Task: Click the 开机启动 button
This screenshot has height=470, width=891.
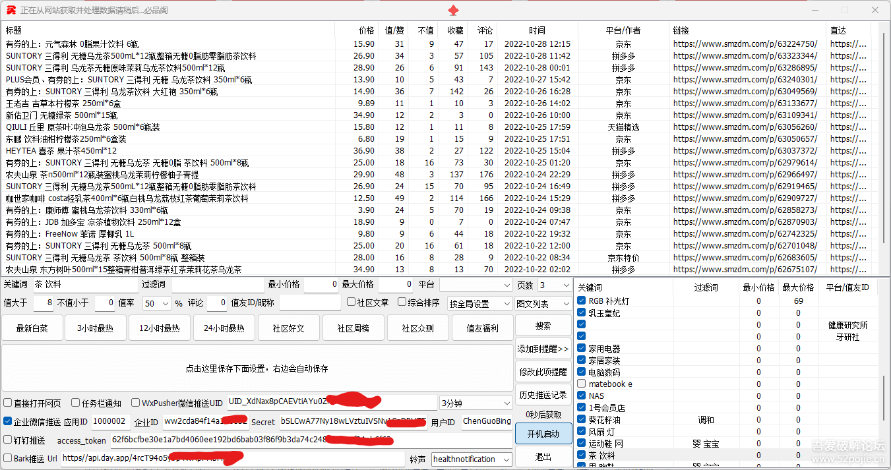Action: coord(543,434)
